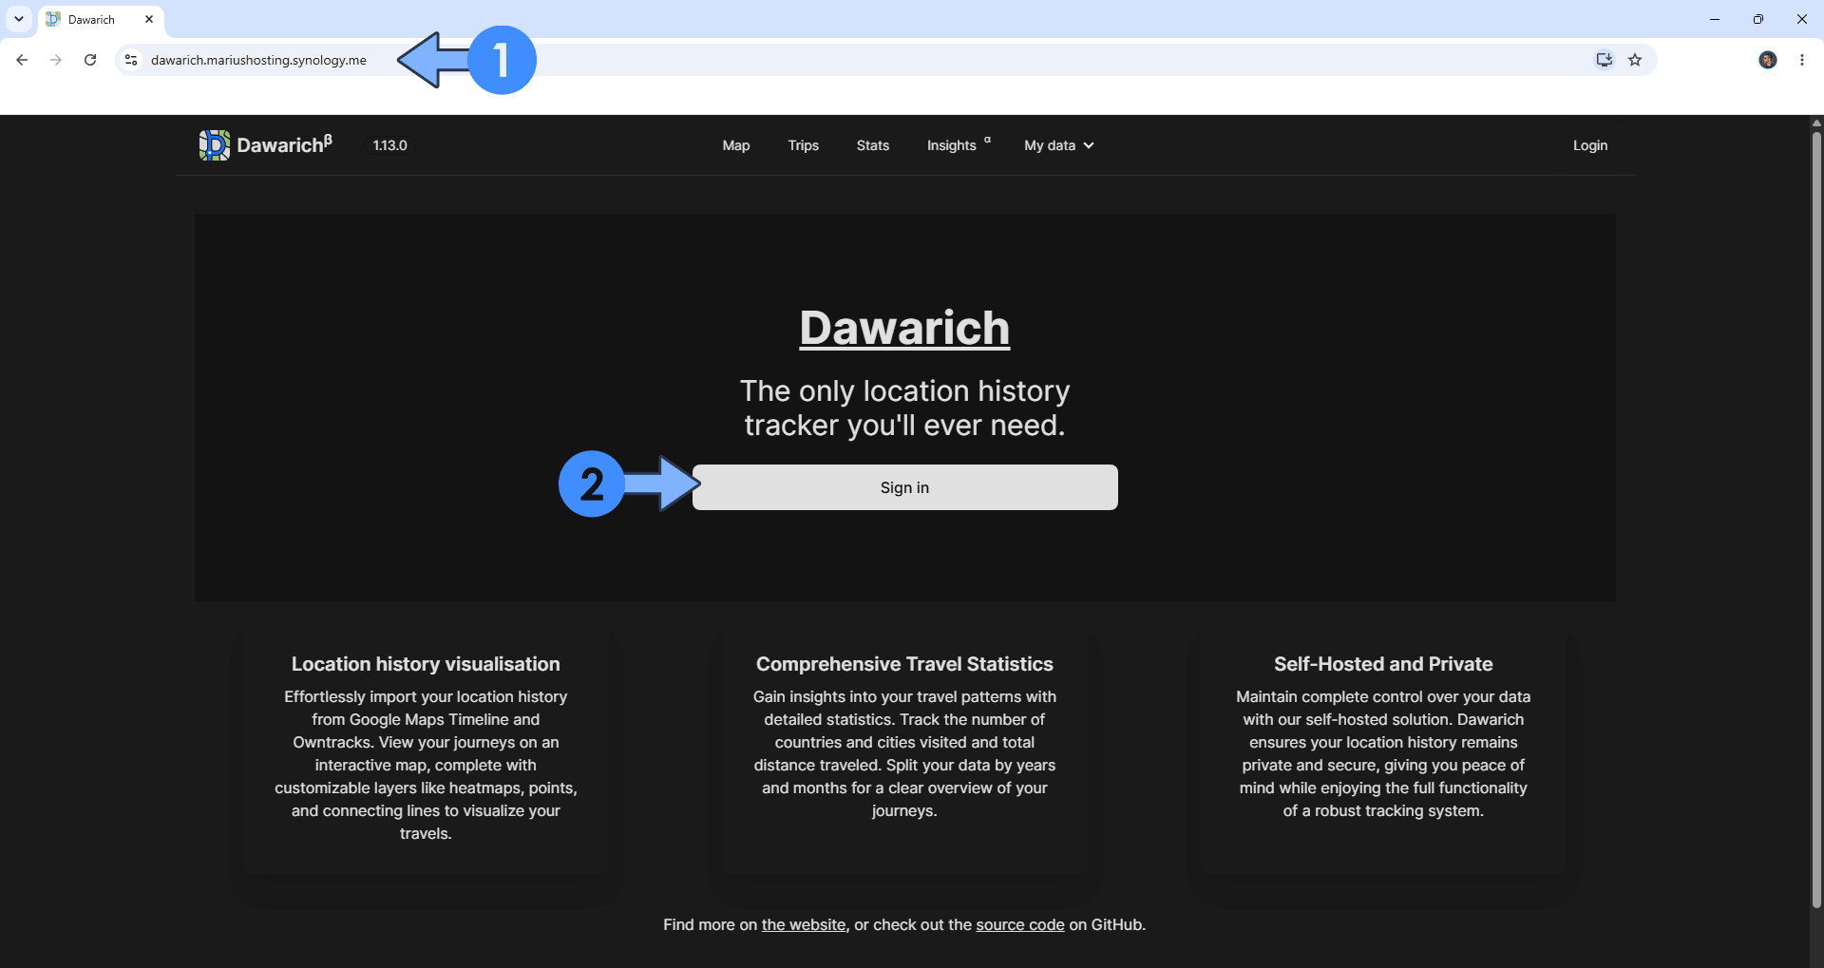Image resolution: width=1824 pixels, height=968 pixels.
Task: Open the Trips nav item
Action: [x=804, y=145]
